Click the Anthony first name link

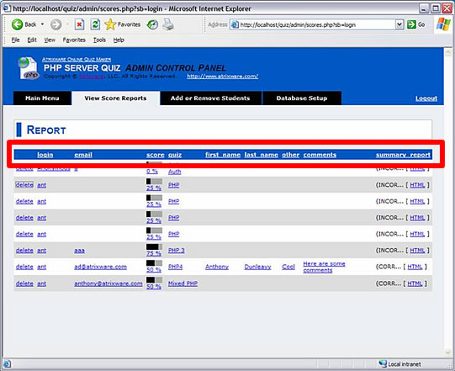click(x=217, y=267)
